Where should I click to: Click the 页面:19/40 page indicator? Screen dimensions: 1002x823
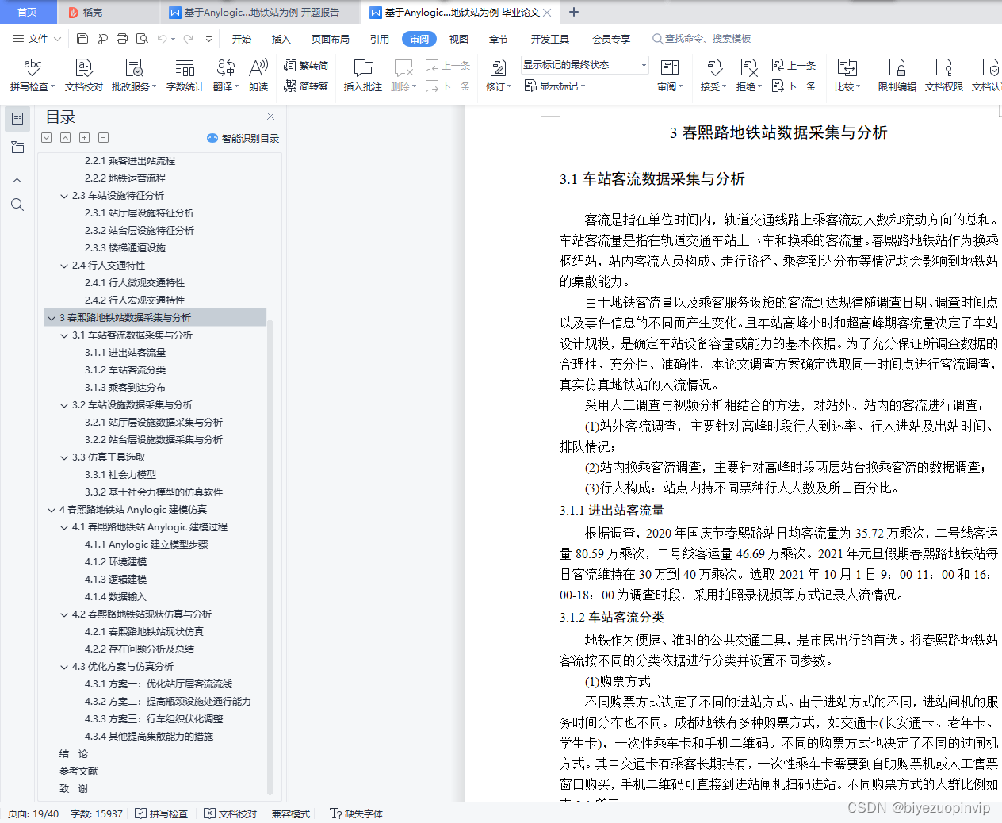click(x=33, y=813)
